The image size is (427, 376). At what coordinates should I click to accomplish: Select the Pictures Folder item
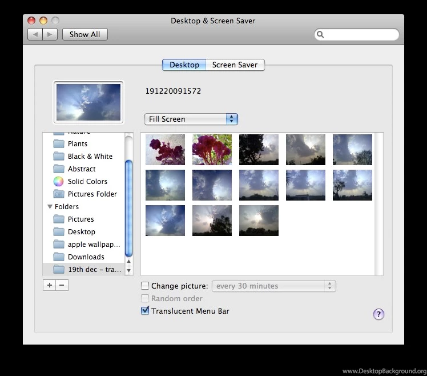pyautogui.click(x=83, y=194)
